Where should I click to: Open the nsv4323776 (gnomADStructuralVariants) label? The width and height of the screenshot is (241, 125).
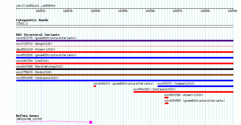pyautogui.click(x=46, y=38)
